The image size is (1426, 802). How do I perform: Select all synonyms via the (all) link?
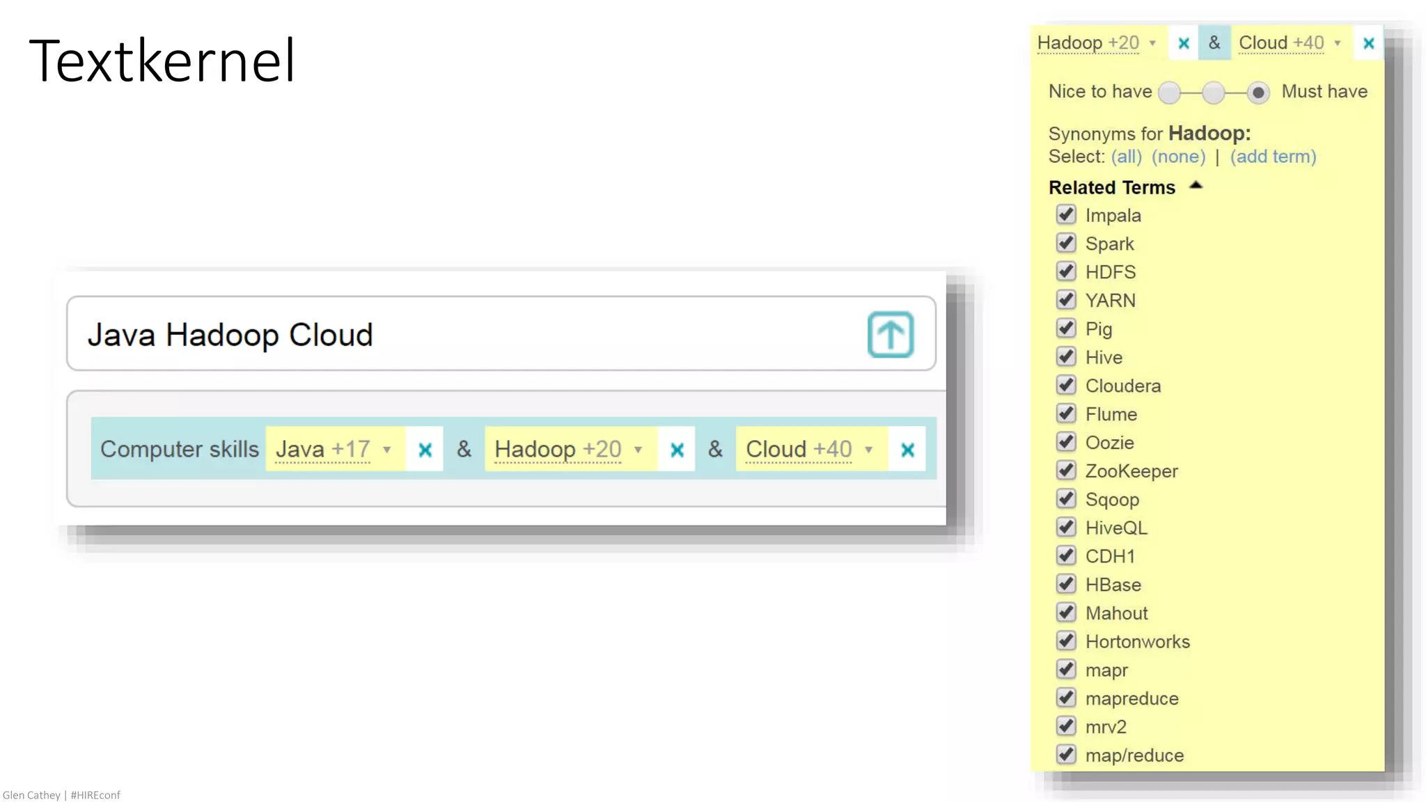point(1126,157)
